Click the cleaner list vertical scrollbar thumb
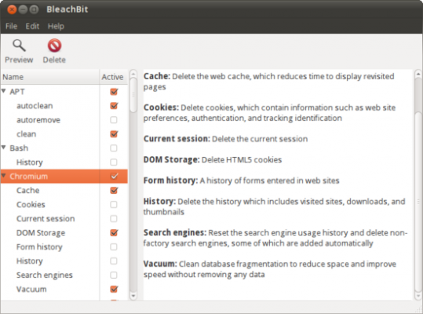Image resolution: width=423 pixels, height=314 pixels. (133, 95)
